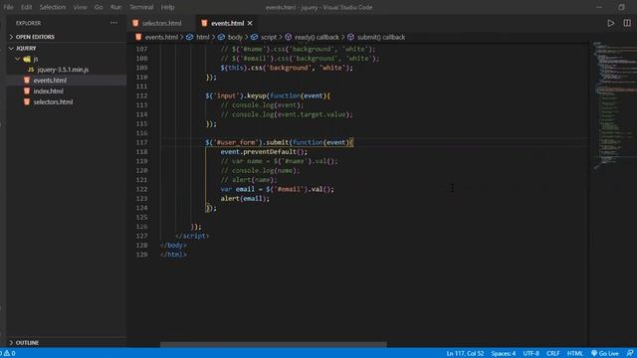
Task: Collapse the JQUERY folder section
Action: (26, 49)
